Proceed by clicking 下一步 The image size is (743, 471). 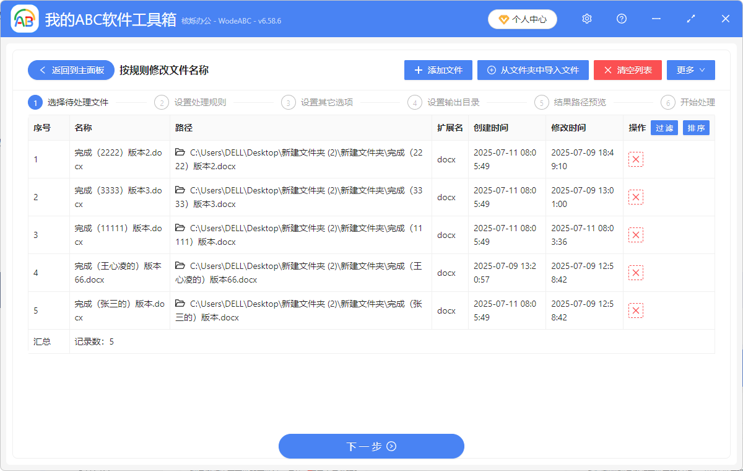[371, 446]
